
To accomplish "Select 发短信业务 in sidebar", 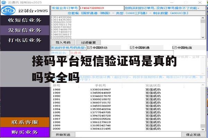I will pyautogui.click(x=25, y=30).
